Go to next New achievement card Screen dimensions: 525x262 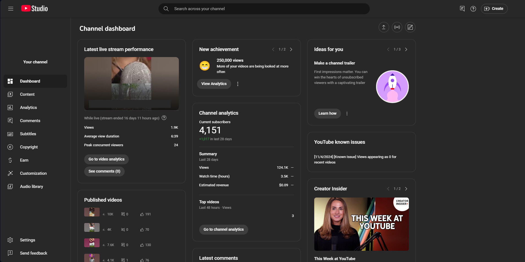[x=291, y=49]
